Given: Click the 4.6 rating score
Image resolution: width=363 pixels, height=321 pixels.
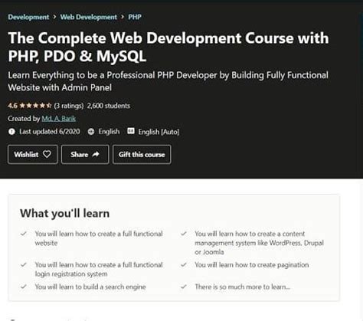Looking at the screenshot, I should pos(12,106).
